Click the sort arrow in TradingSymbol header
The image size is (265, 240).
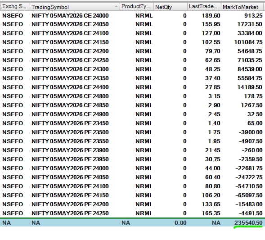(116, 6)
